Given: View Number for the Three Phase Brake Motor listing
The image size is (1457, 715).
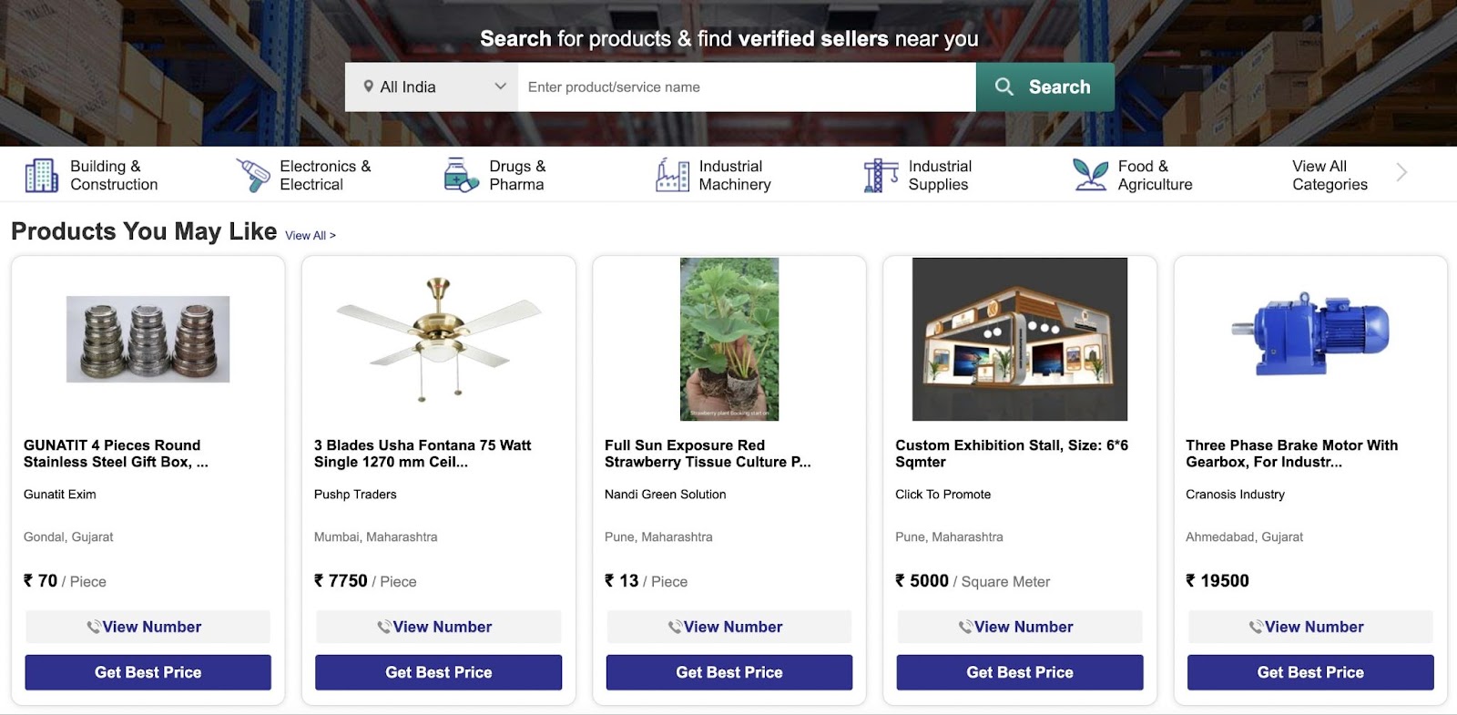Looking at the screenshot, I should 1309,627.
